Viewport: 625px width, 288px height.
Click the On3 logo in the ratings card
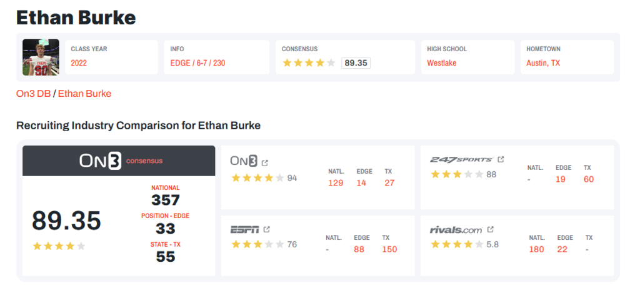tap(244, 161)
